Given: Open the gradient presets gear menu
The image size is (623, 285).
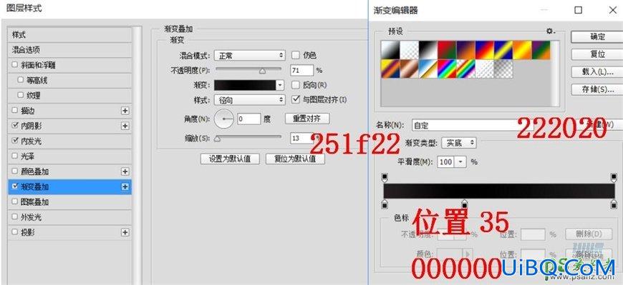Looking at the screenshot, I should click(550, 31).
